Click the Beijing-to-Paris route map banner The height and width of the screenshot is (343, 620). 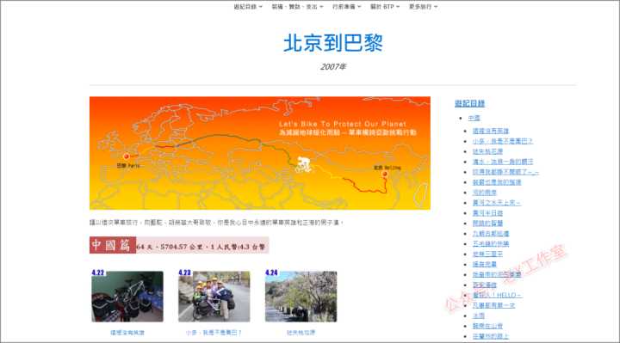pyautogui.click(x=260, y=153)
